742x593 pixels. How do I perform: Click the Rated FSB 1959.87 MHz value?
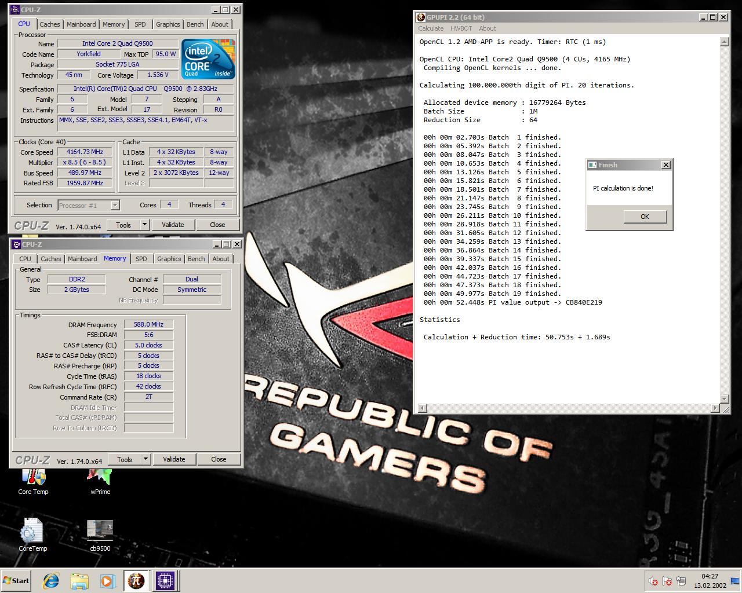click(85, 183)
